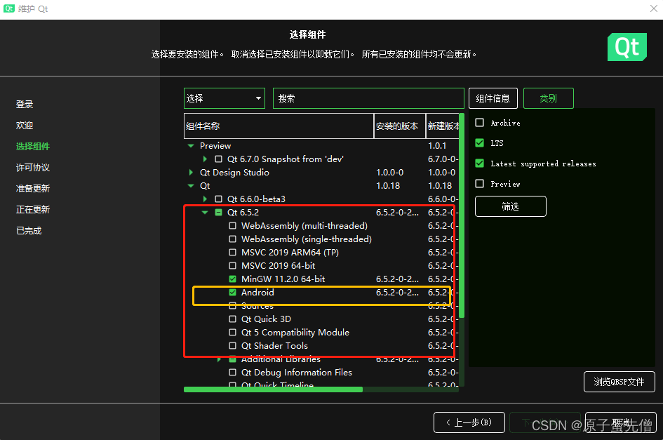Uncheck the Android component
Viewport: 663px width, 440px height.
point(232,292)
